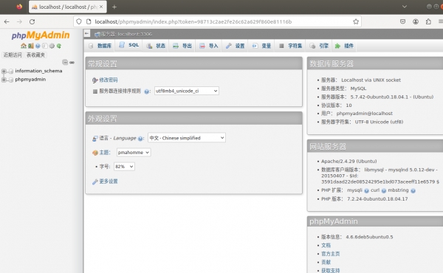Open the utf8mb4_unicode_ci collation dropdown

(187, 91)
